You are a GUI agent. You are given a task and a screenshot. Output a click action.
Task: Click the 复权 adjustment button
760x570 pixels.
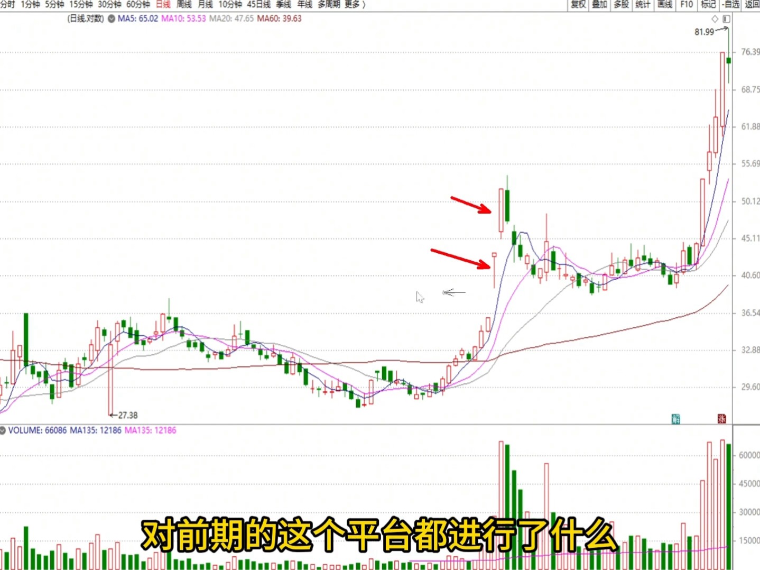[578, 4]
